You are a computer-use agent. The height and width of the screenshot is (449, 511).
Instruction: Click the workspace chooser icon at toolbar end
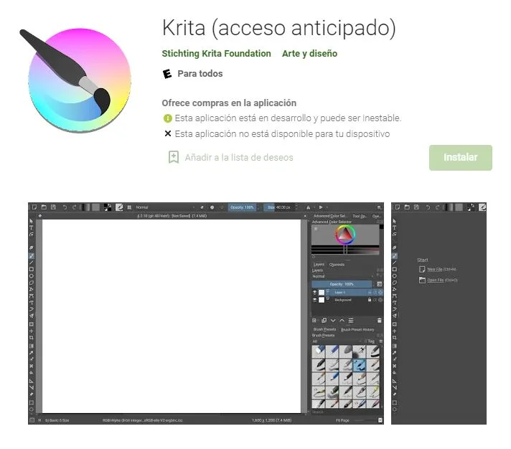[x=379, y=207]
